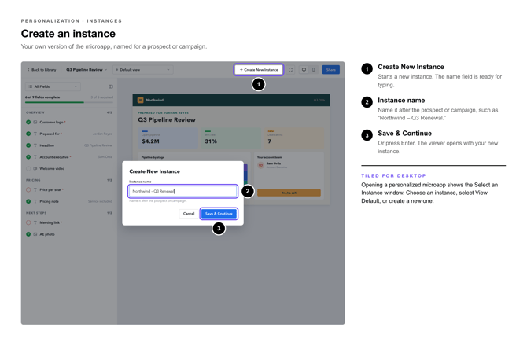The image size is (527, 338).
Task: Toggle the green check for Headline
Action: pyautogui.click(x=28, y=145)
